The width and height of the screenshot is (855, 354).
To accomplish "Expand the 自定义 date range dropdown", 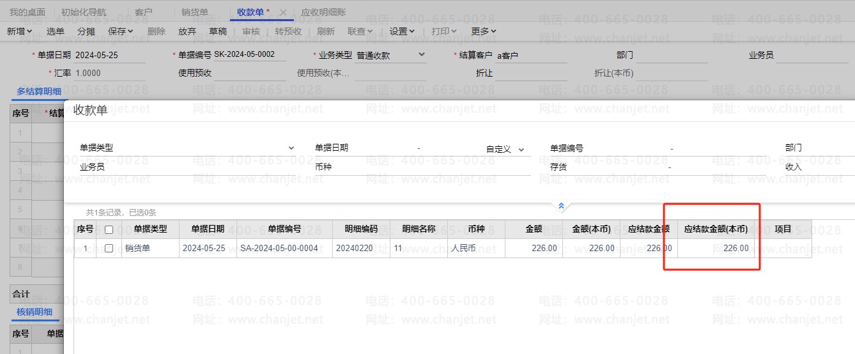I will click(x=521, y=149).
